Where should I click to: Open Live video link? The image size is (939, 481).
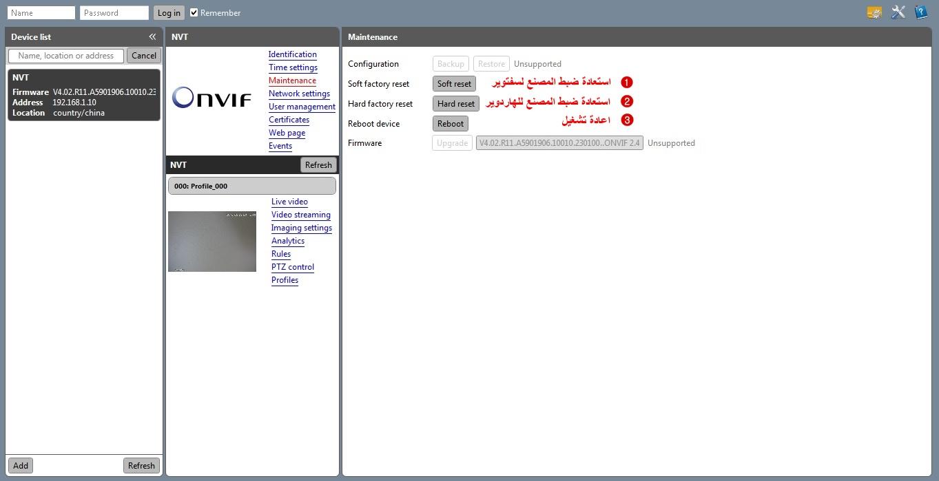tap(289, 202)
